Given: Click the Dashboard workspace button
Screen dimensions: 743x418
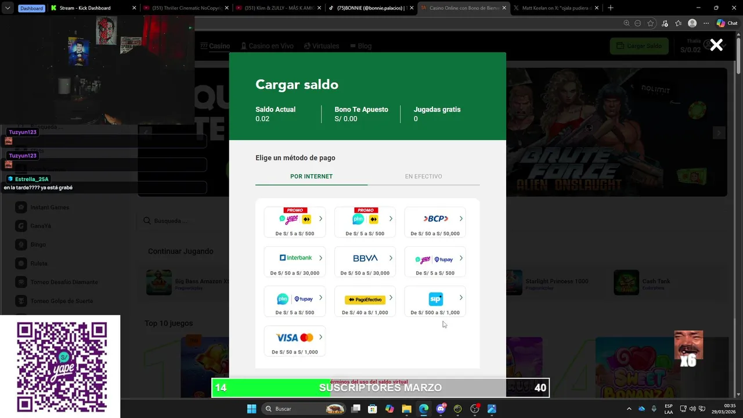Looking at the screenshot, I should [31, 8].
